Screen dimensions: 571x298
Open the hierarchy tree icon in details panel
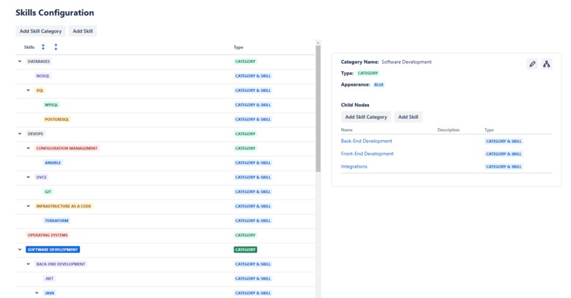point(546,64)
